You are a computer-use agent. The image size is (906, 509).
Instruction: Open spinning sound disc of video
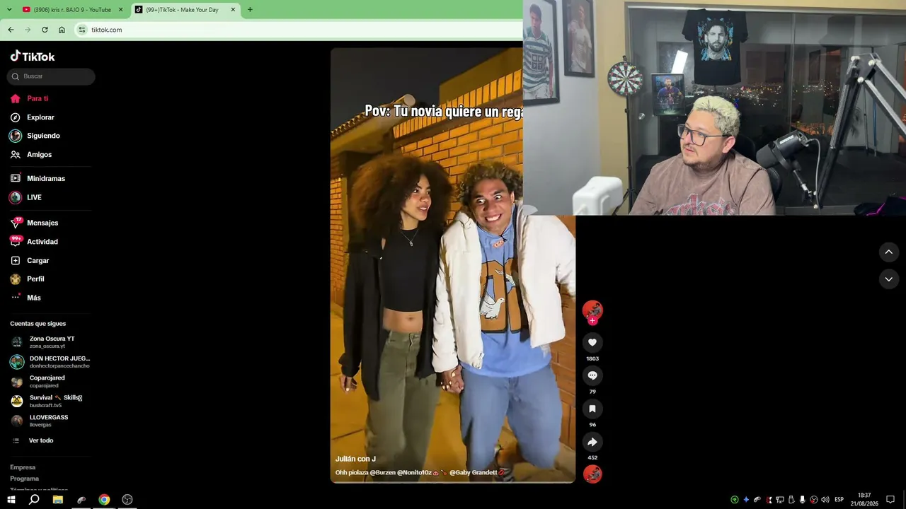tap(592, 474)
